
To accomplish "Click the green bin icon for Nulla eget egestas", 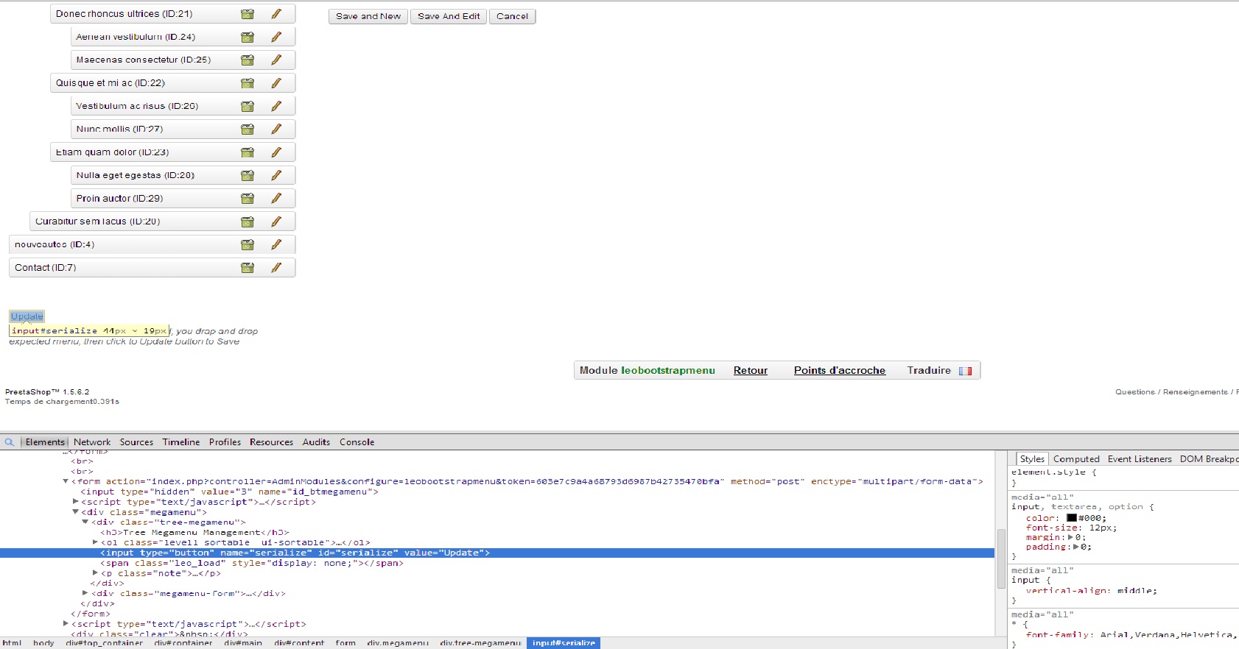I will 248,175.
